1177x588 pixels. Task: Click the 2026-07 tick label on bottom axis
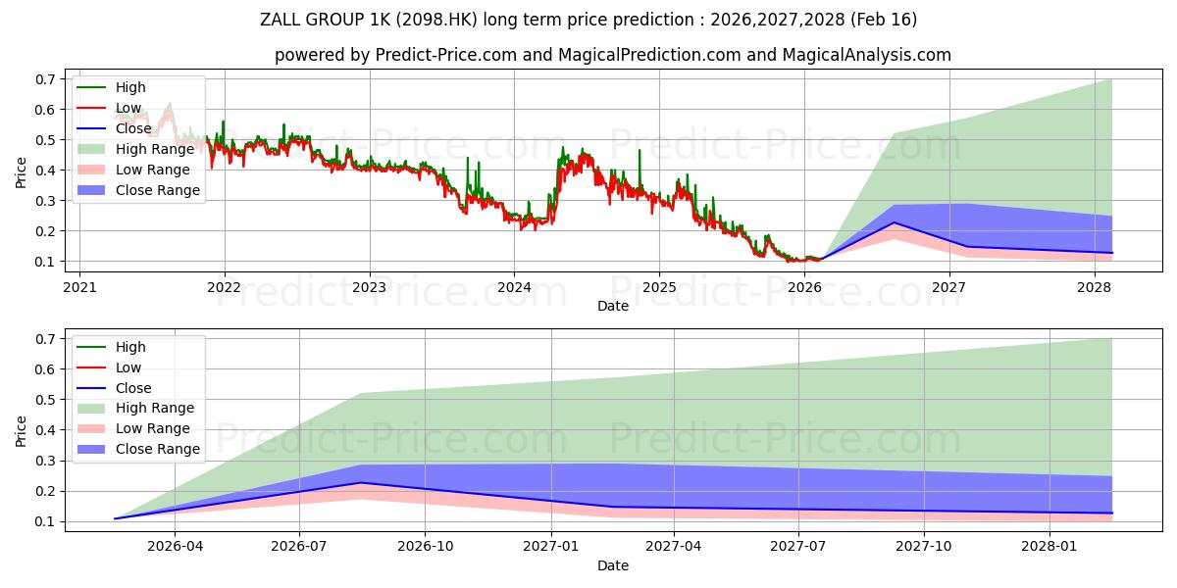(x=300, y=547)
